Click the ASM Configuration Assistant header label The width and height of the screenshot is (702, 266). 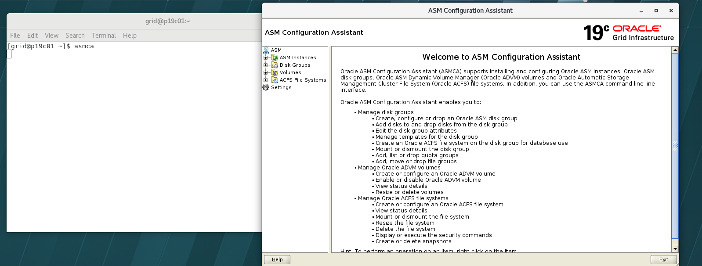[314, 32]
